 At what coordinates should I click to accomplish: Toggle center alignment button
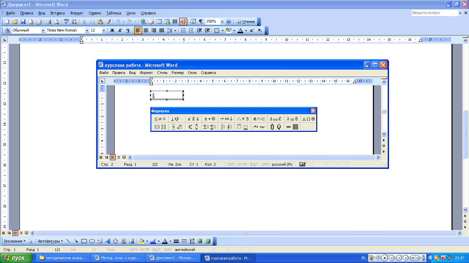tap(146, 30)
